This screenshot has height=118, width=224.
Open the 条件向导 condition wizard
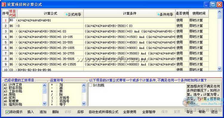point(165,14)
